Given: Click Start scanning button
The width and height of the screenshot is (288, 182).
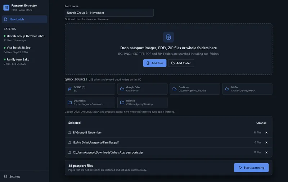Looking at the screenshot, I should [251, 168].
